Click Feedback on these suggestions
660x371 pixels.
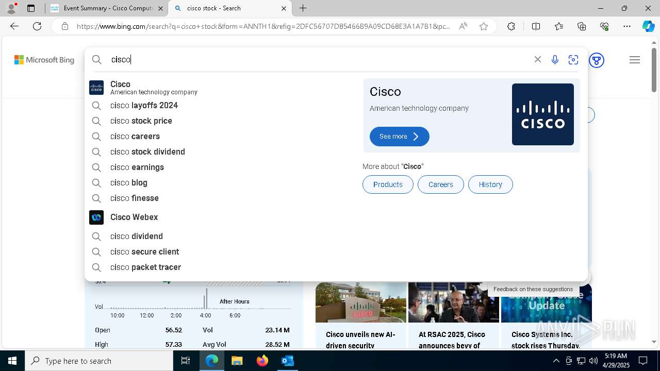[533, 289]
